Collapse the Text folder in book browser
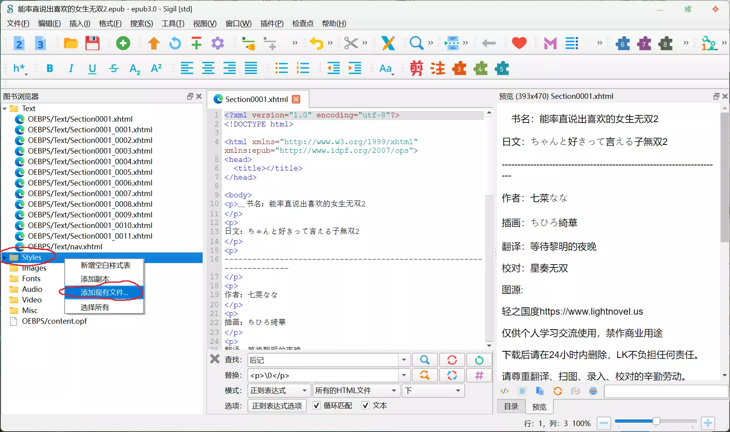 [5, 109]
